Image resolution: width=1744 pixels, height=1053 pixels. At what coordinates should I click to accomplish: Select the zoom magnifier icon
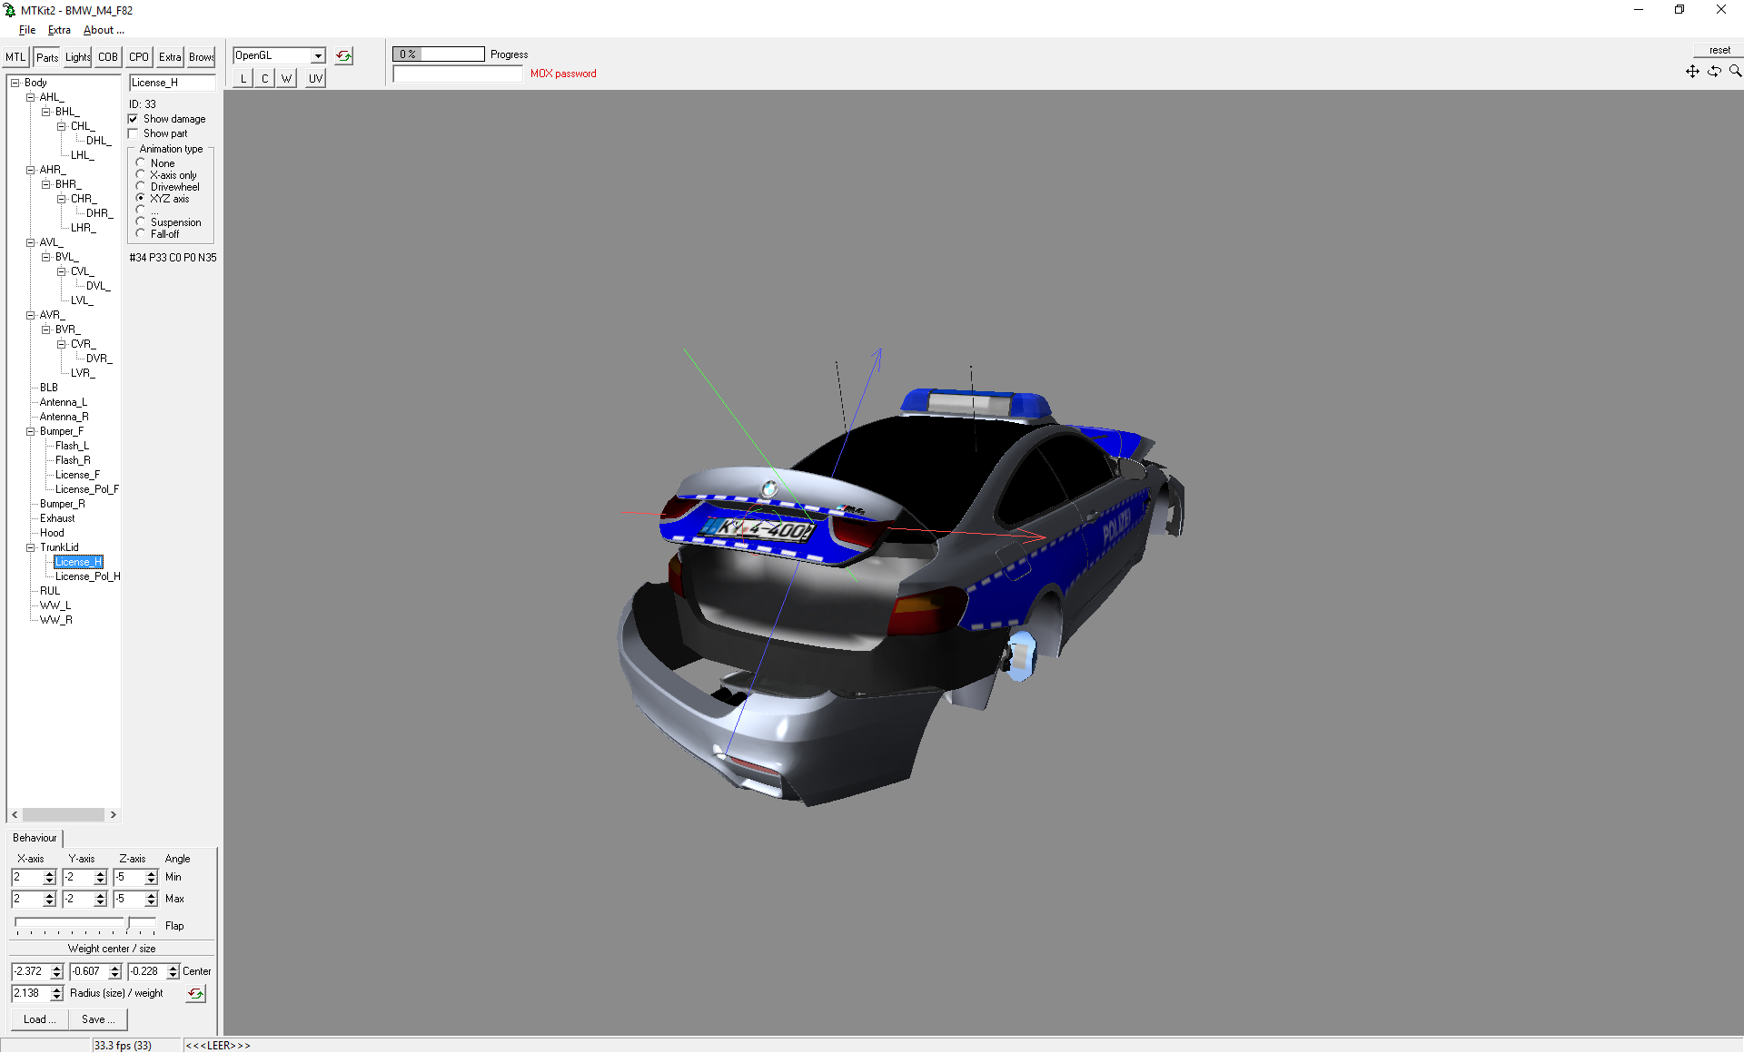pos(1735,71)
